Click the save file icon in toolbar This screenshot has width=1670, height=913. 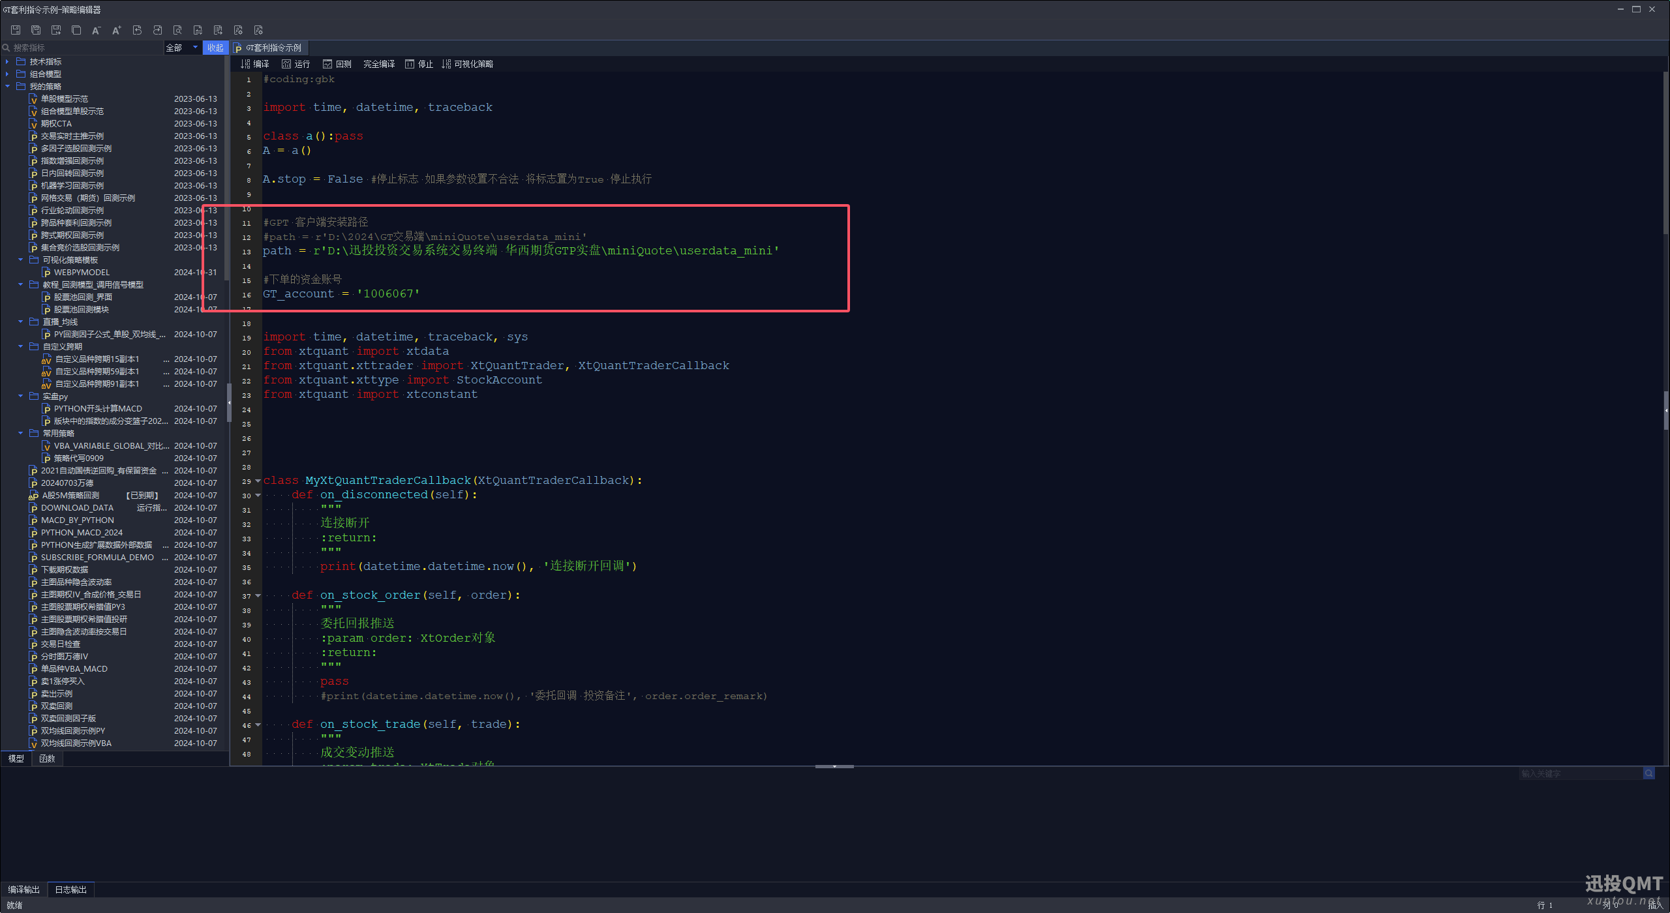pyautogui.click(x=16, y=30)
